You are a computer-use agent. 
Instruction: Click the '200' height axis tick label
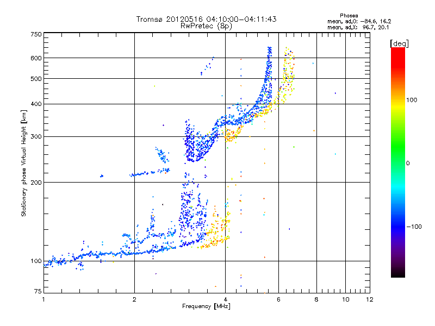pos(36,183)
